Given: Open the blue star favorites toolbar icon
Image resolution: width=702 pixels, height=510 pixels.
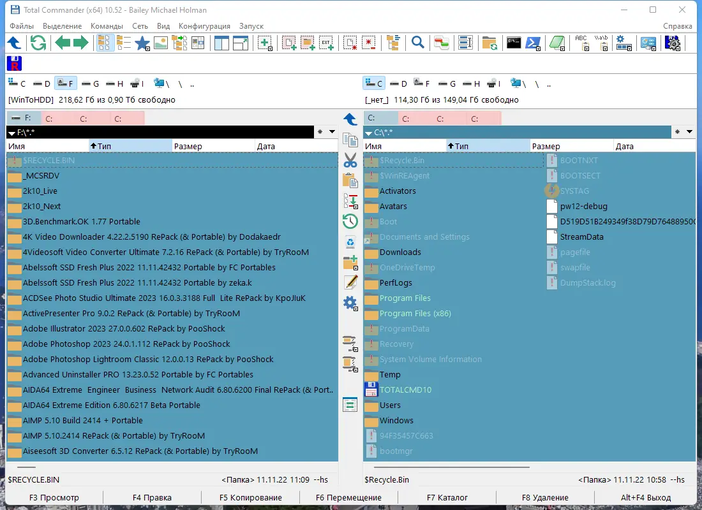Looking at the screenshot, I should pyautogui.click(x=142, y=43).
